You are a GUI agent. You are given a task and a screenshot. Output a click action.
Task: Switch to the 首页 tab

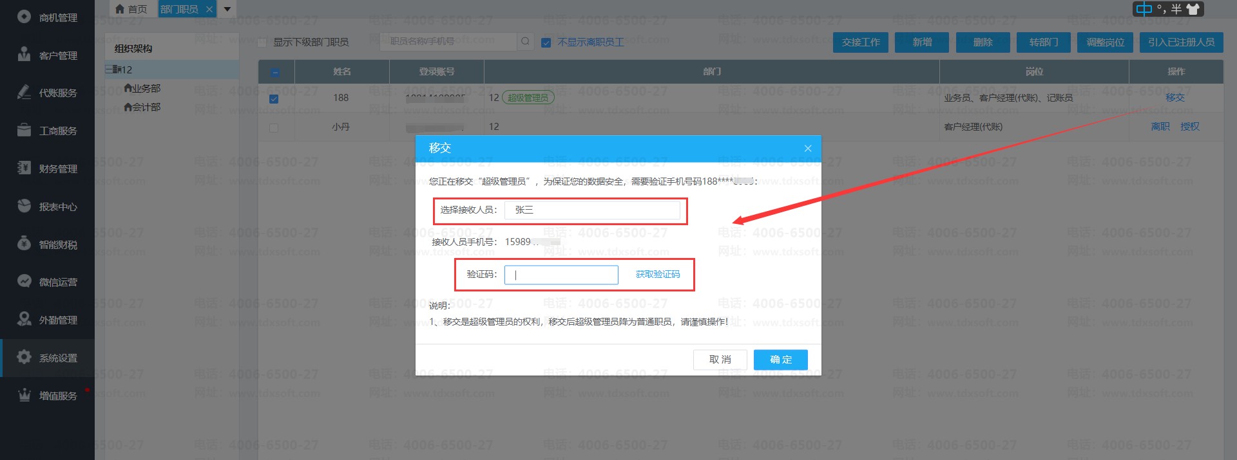131,9
